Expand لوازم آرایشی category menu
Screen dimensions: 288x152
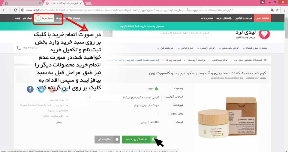coord(206,48)
